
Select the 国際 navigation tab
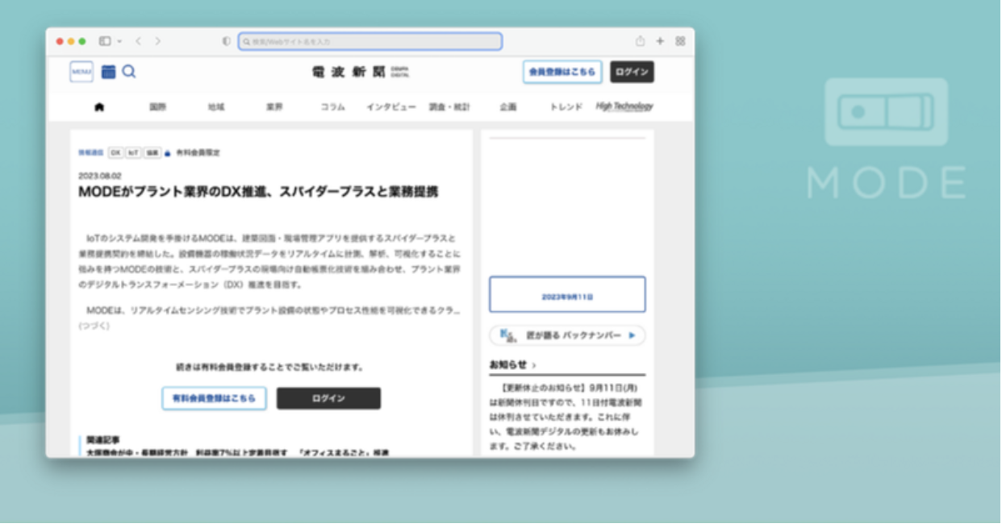[157, 107]
